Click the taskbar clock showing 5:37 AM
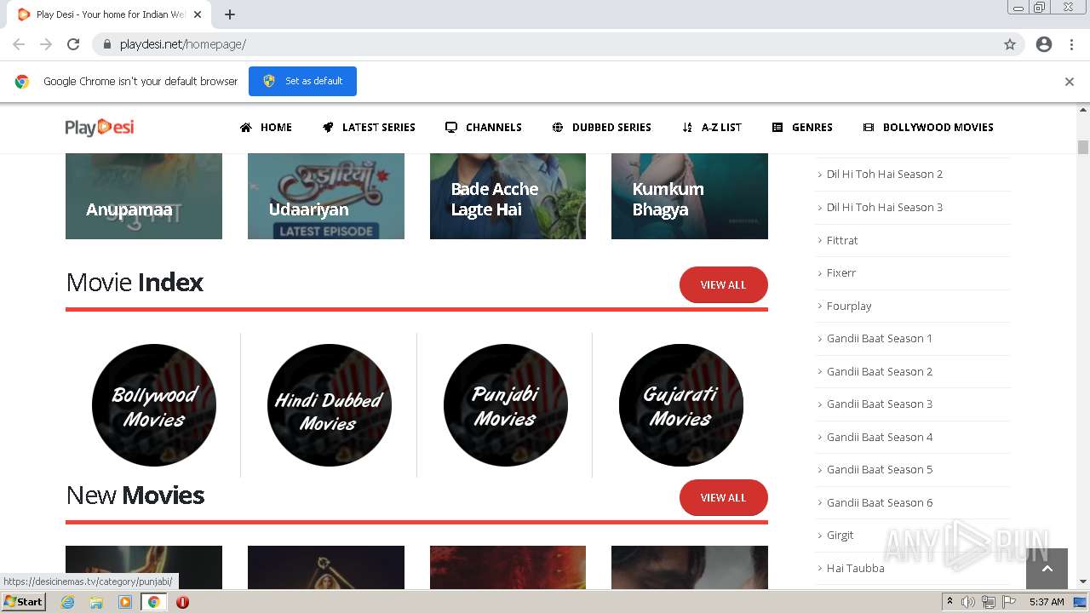Viewport: 1090px width, 613px height. [x=1047, y=602]
